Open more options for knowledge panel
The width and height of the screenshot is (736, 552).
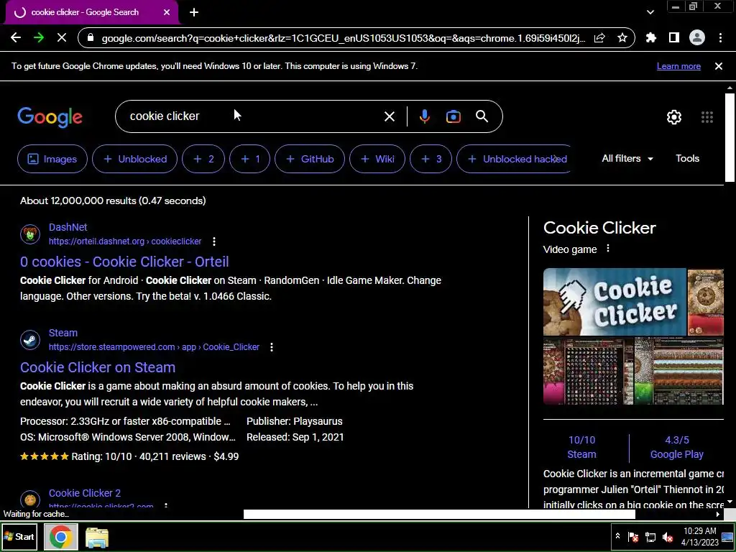click(608, 248)
